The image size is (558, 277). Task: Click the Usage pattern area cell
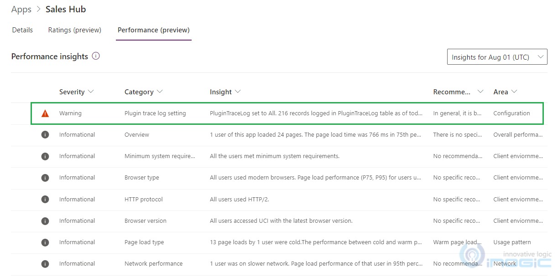pyautogui.click(x=512, y=242)
